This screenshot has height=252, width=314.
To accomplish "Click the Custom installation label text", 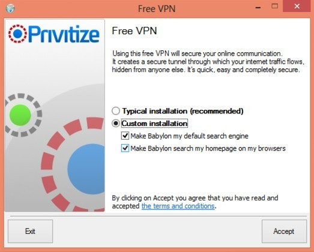I will click(154, 124).
